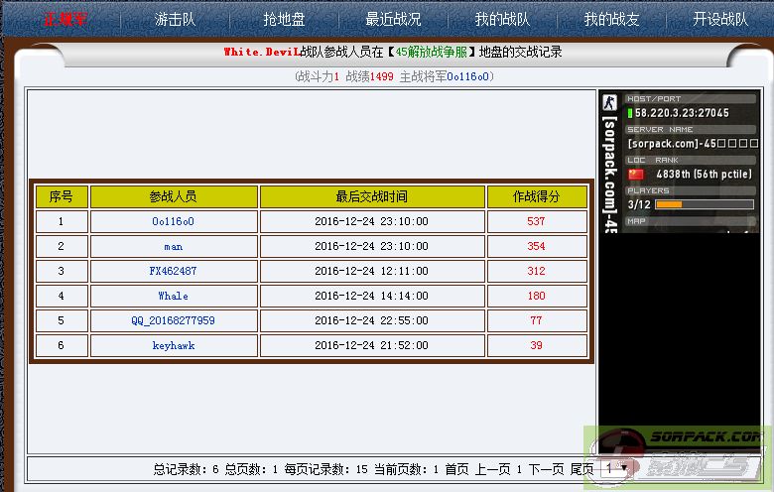
Task: Open the 正规军 tab
Action: pos(65,19)
